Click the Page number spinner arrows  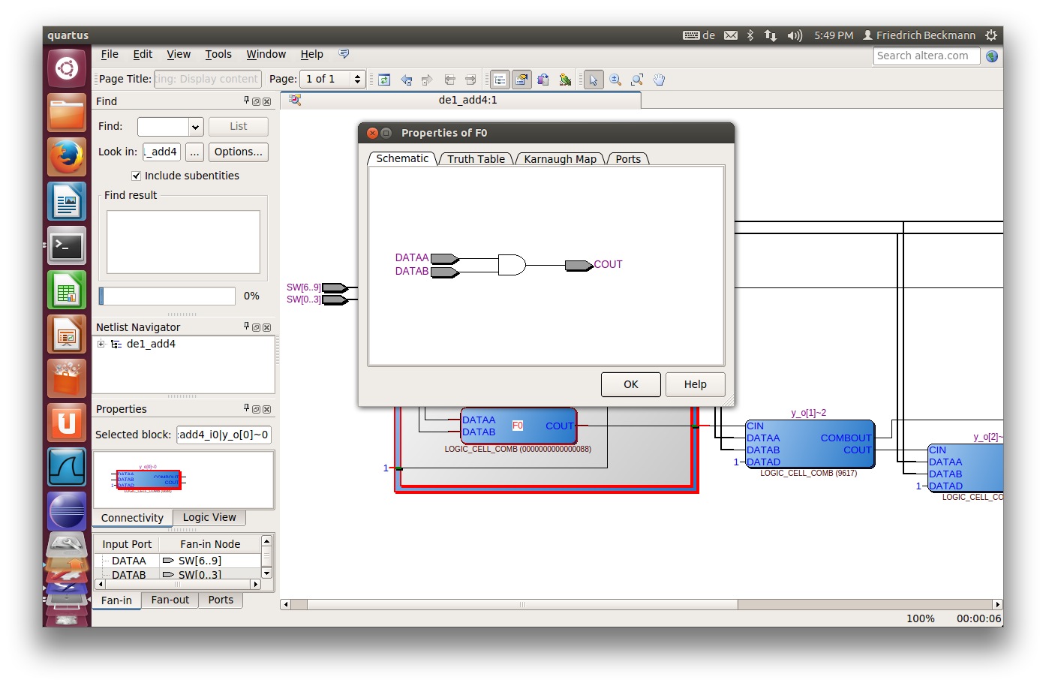pos(357,79)
